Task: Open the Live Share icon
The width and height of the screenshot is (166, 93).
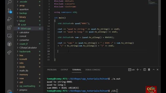Action: tap(9, 52)
